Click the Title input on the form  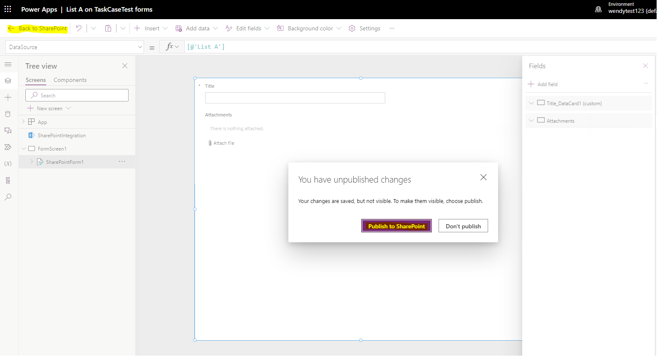295,98
